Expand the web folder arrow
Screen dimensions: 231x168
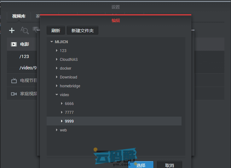57,130
